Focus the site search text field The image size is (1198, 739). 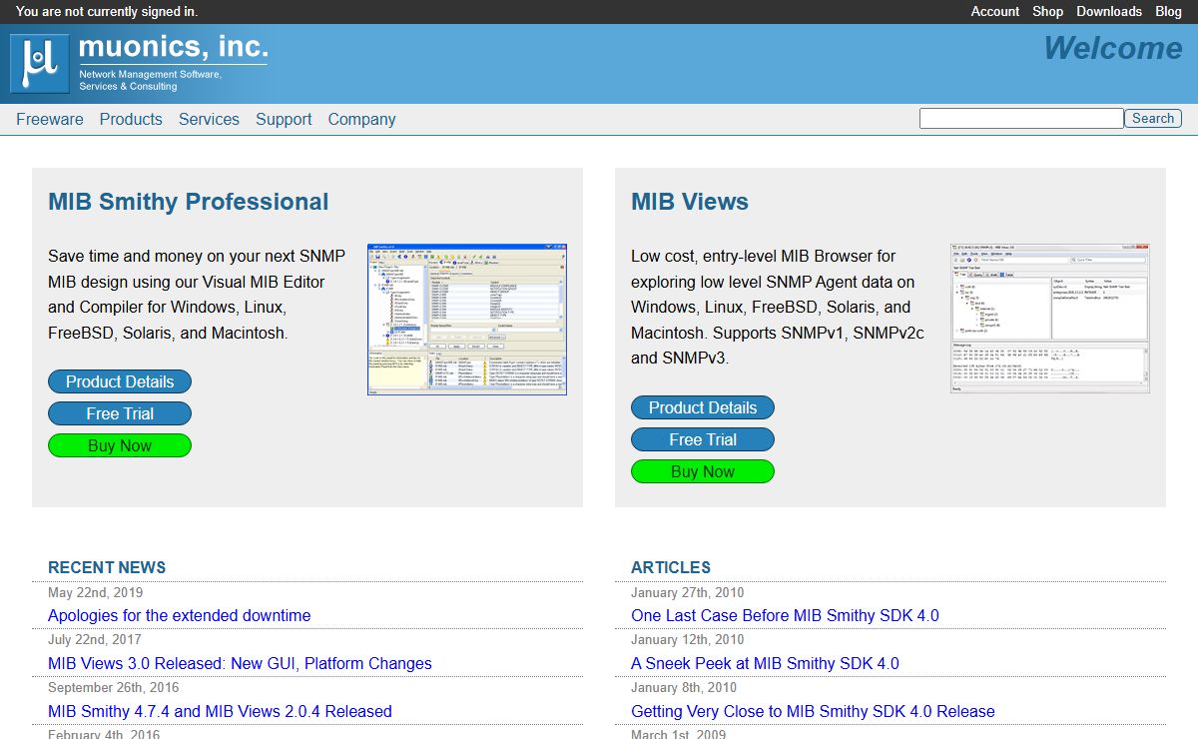point(1021,119)
